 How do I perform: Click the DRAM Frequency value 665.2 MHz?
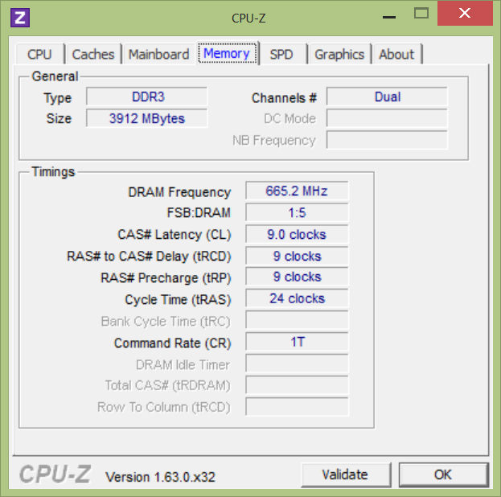297,191
